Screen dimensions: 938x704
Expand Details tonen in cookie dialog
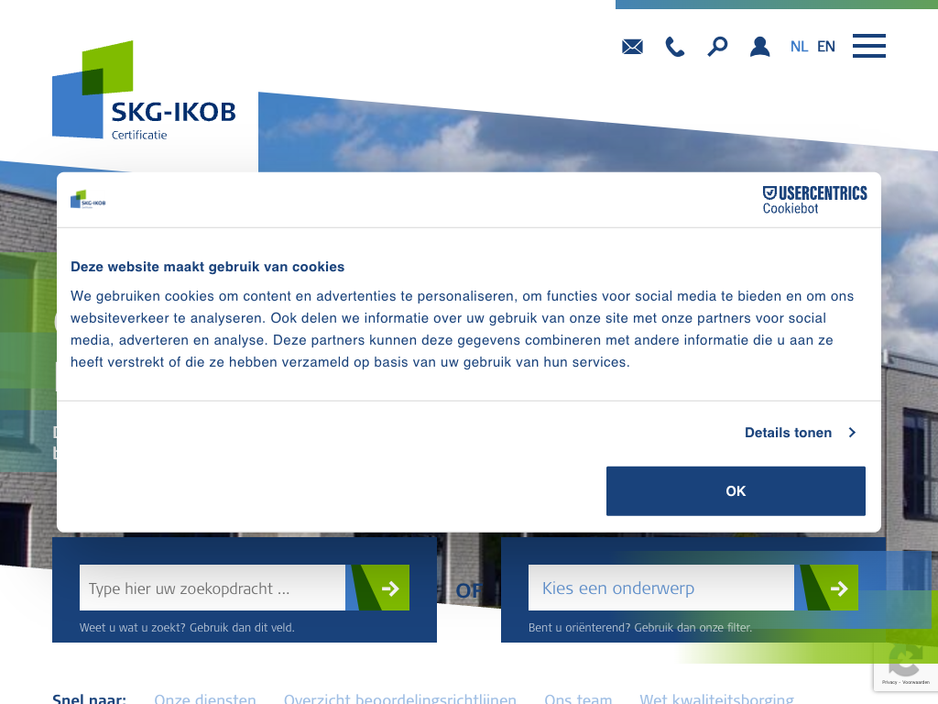(800, 433)
